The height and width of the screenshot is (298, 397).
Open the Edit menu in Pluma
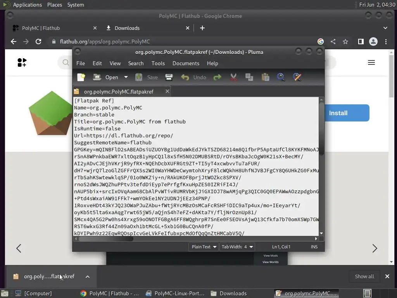coord(97,63)
